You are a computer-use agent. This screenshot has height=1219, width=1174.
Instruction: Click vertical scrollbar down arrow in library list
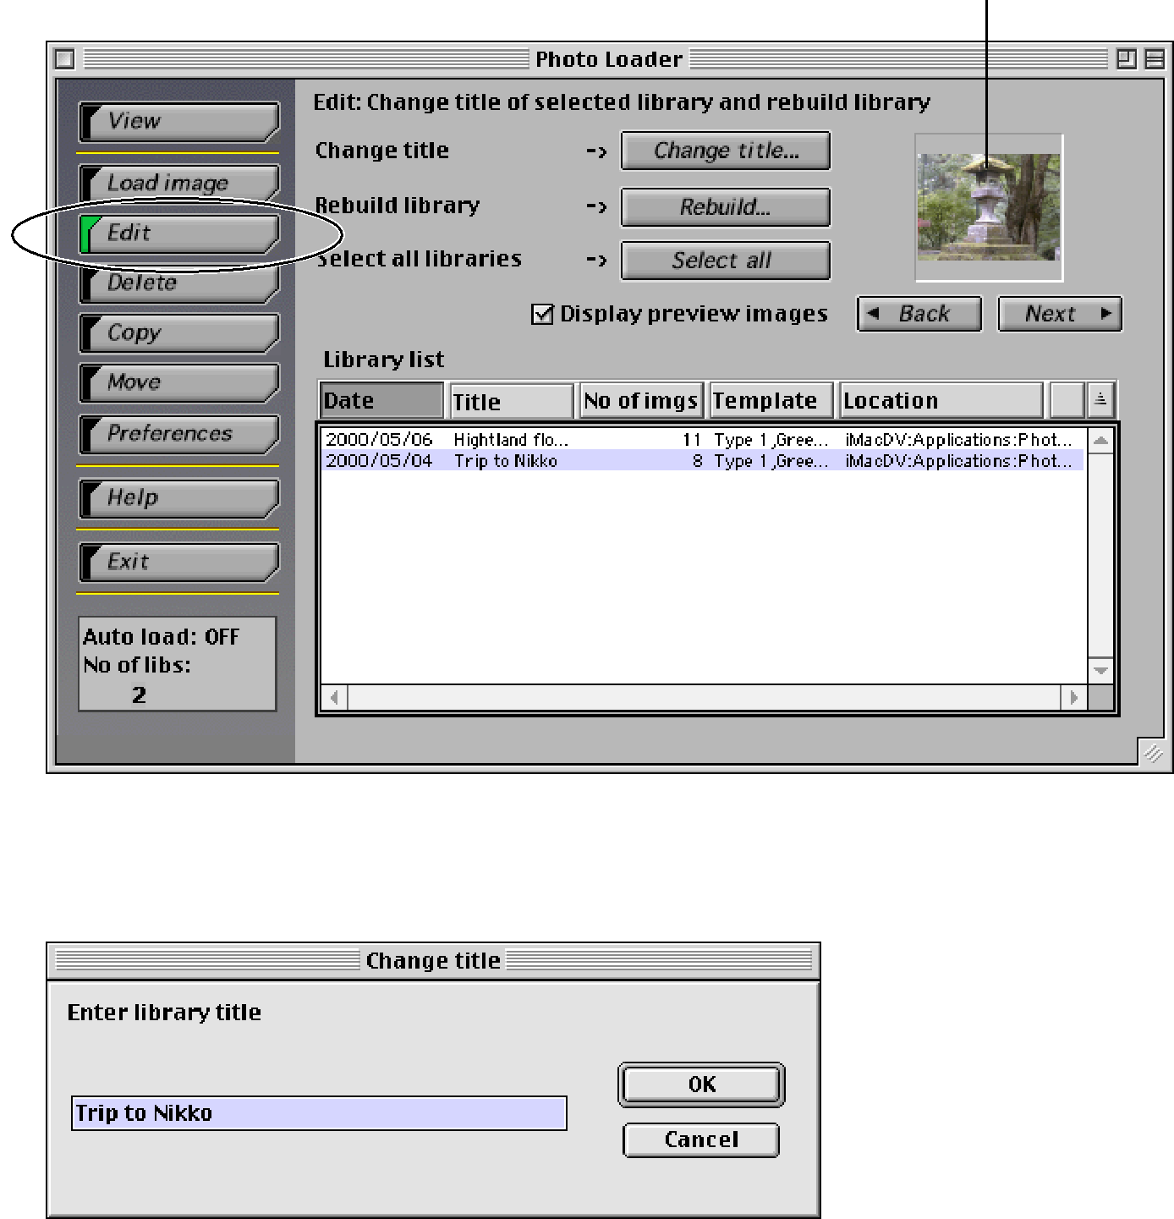(1100, 671)
